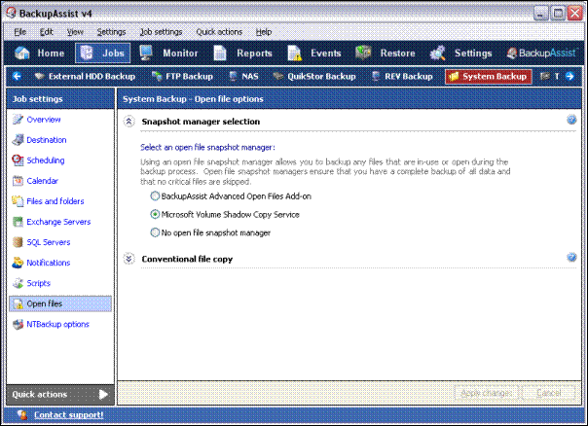Open the Destination link in Job settings
The height and width of the screenshot is (426, 588).
(47, 140)
